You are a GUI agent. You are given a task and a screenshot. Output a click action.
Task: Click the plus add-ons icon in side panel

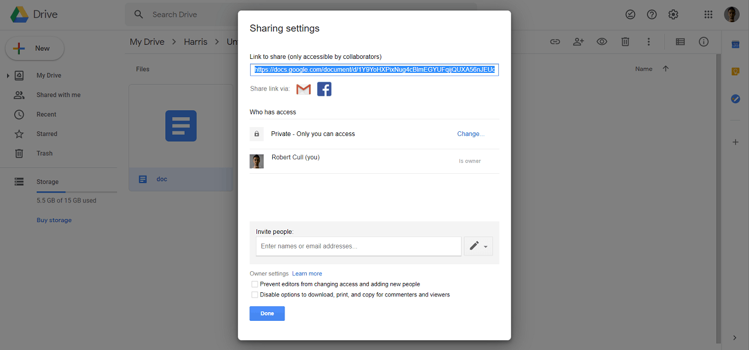tap(736, 142)
